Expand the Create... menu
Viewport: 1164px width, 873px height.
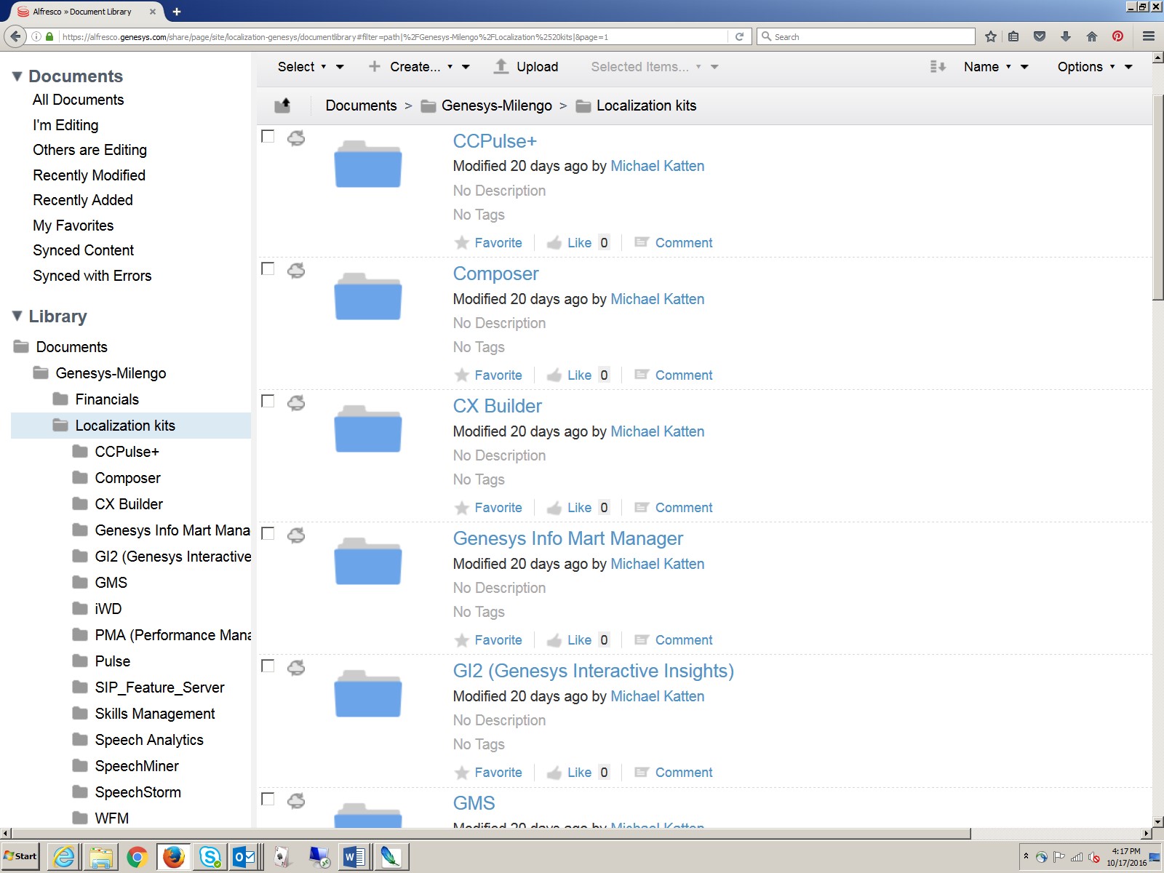point(418,67)
